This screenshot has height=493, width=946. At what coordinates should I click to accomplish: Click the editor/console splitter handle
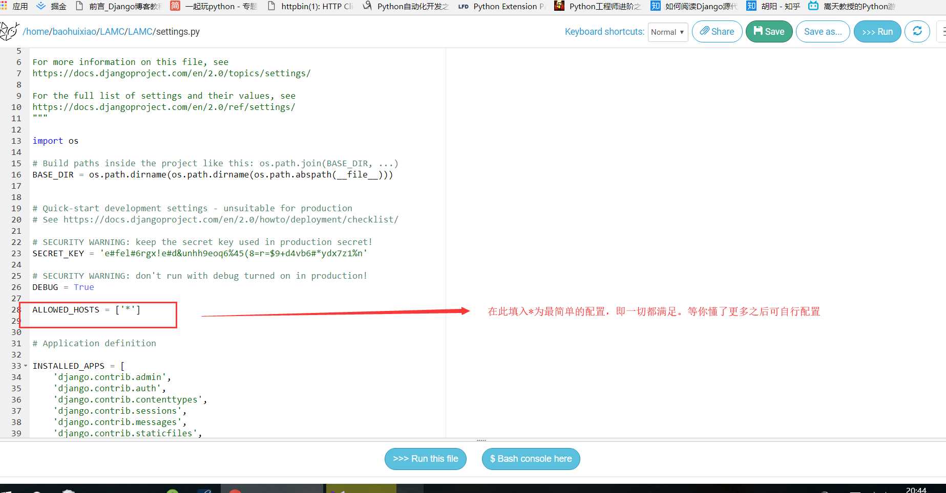[x=481, y=440]
